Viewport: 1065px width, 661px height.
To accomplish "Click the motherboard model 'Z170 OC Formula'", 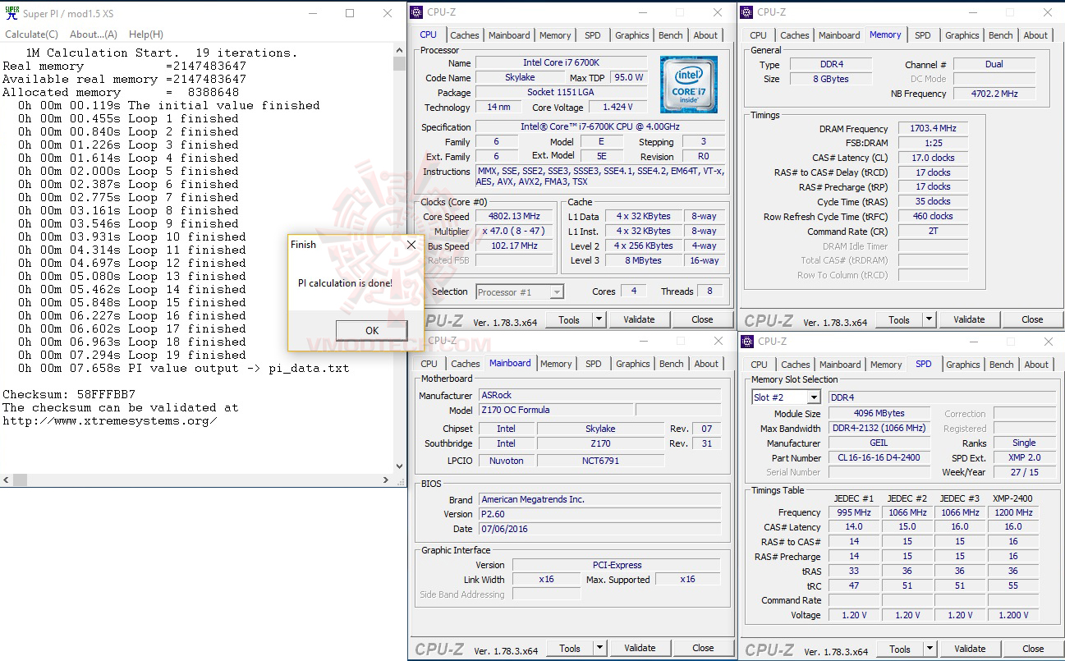I will click(x=555, y=410).
